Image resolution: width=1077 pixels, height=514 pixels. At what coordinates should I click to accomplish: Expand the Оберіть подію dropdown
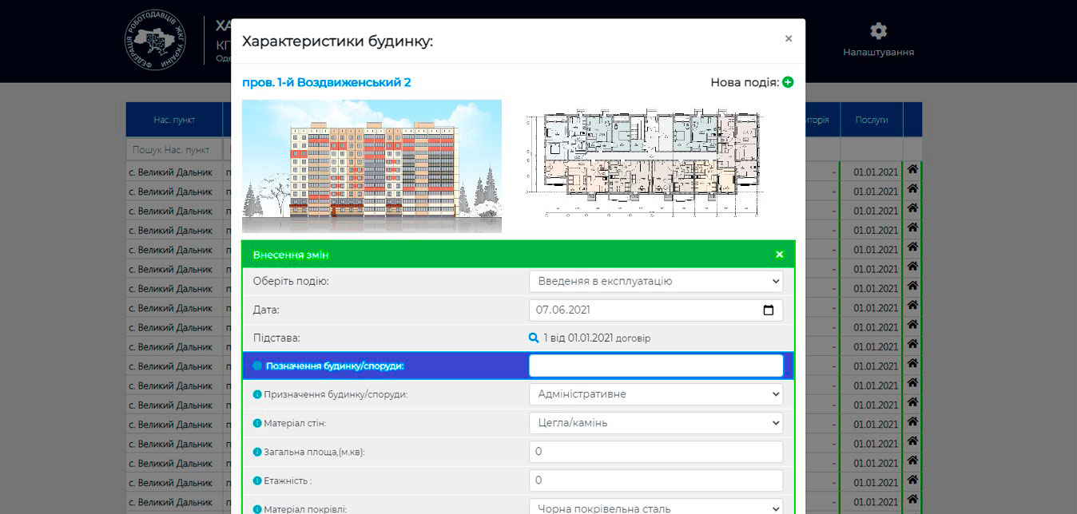coord(655,281)
